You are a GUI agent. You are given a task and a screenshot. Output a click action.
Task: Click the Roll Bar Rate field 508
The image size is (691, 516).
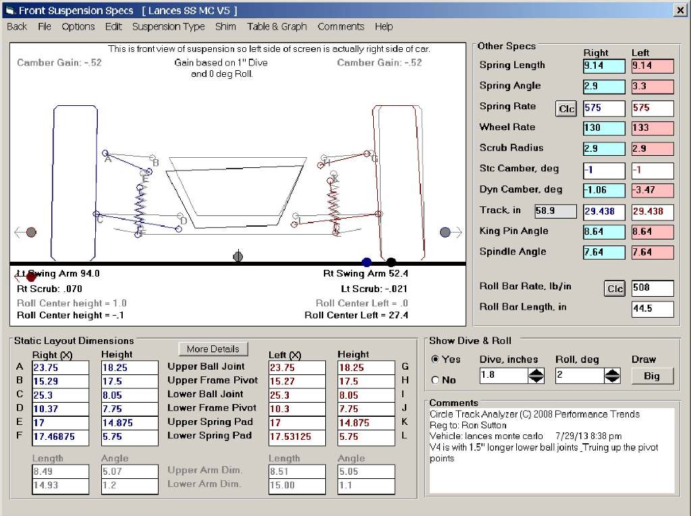[x=653, y=288]
